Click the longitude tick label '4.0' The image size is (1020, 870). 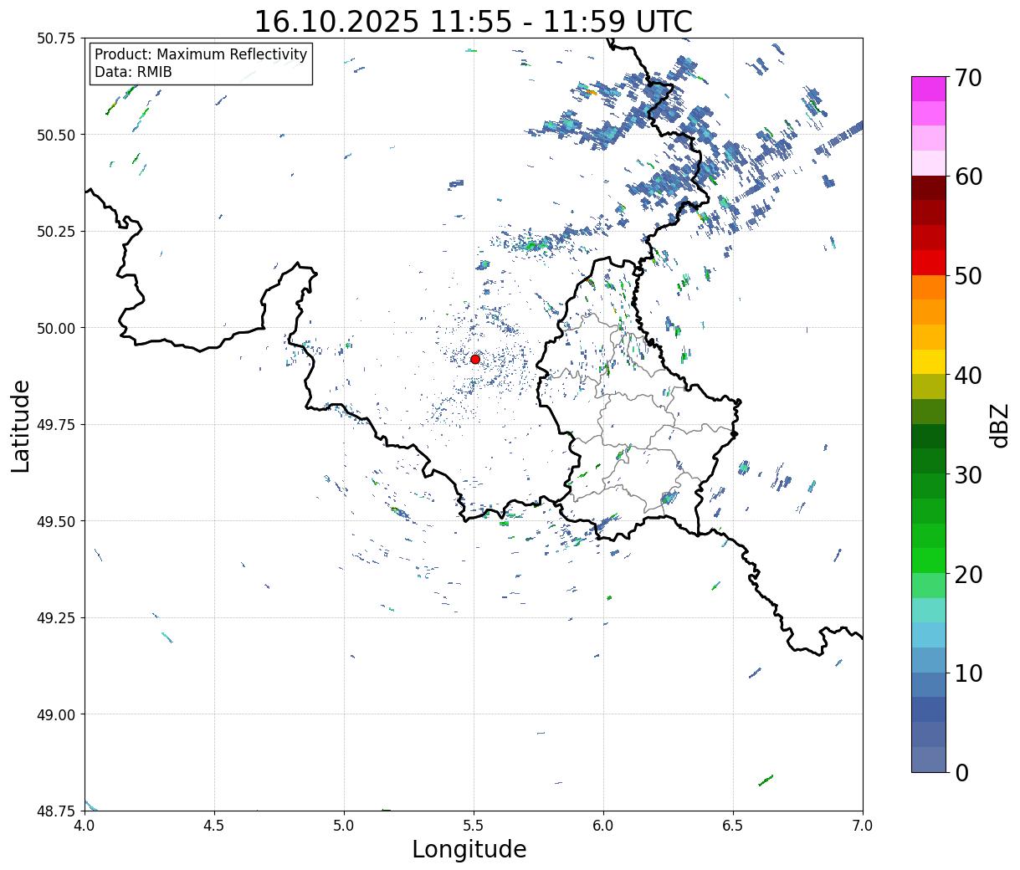(x=85, y=825)
